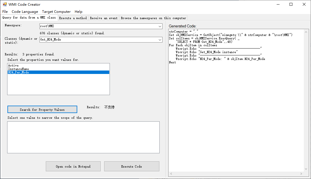
Task: Select the Query for data tab
Action: (28, 18)
